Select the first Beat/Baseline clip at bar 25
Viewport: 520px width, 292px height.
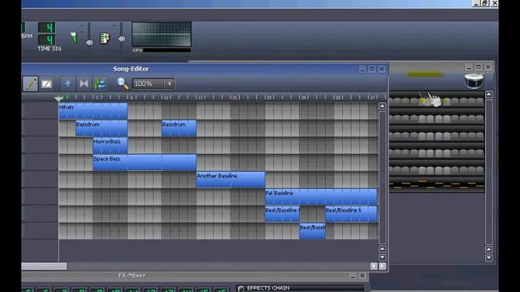[282, 214]
